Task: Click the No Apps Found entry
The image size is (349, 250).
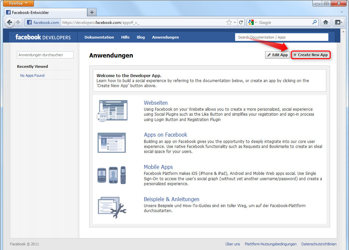Action: coord(32,75)
